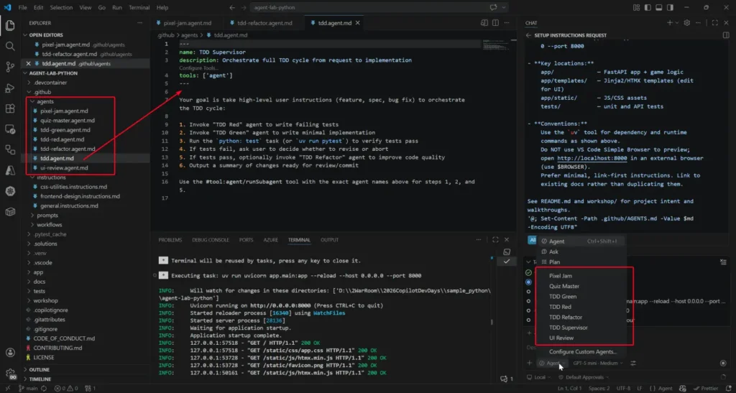Open the GPT-5 mini model picker dropdown
736x393 pixels.
pyautogui.click(x=597, y=364)
